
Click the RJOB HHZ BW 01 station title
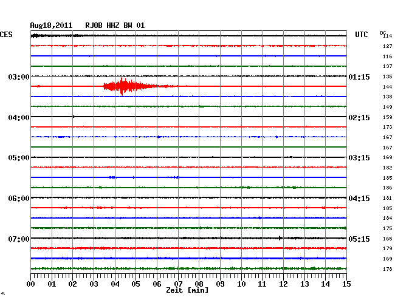(x=115, y=26)
